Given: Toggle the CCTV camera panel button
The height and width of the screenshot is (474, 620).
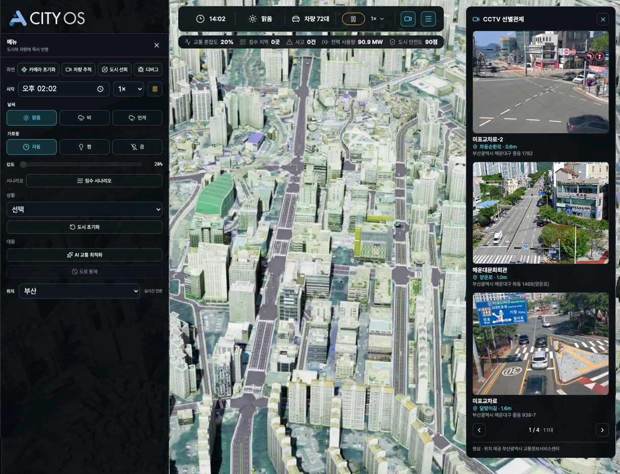Looking at the screenshot, I should (408, 19).
